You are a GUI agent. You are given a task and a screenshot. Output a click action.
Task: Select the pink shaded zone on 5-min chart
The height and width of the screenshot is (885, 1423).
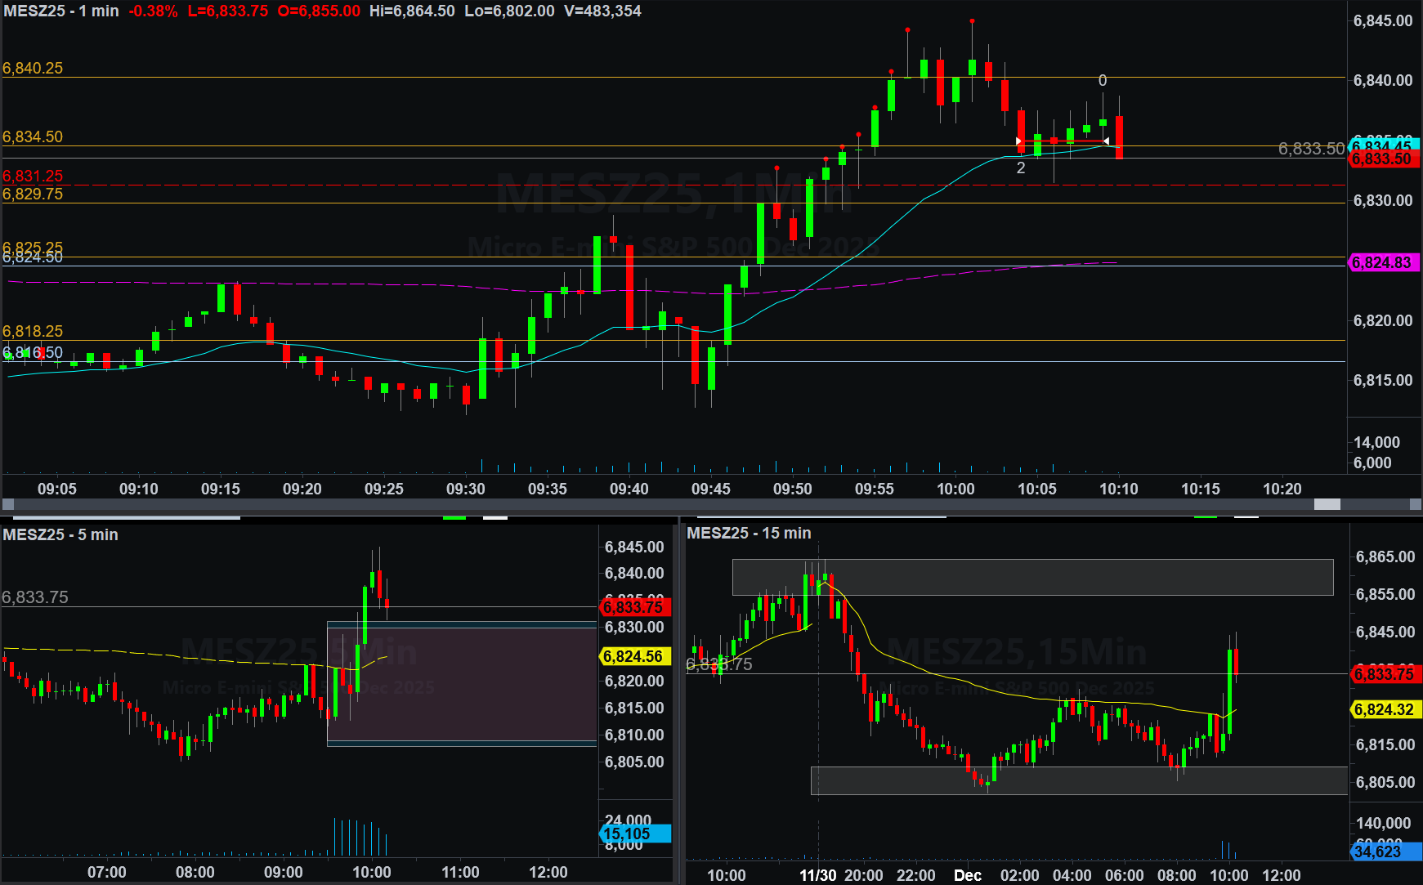point(462,683)
